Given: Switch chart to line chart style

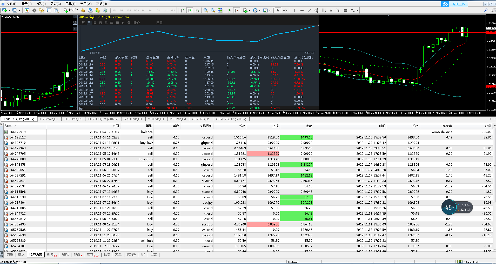Looking at the screenshot, I should pyautogui.click(x=197, y=10).
